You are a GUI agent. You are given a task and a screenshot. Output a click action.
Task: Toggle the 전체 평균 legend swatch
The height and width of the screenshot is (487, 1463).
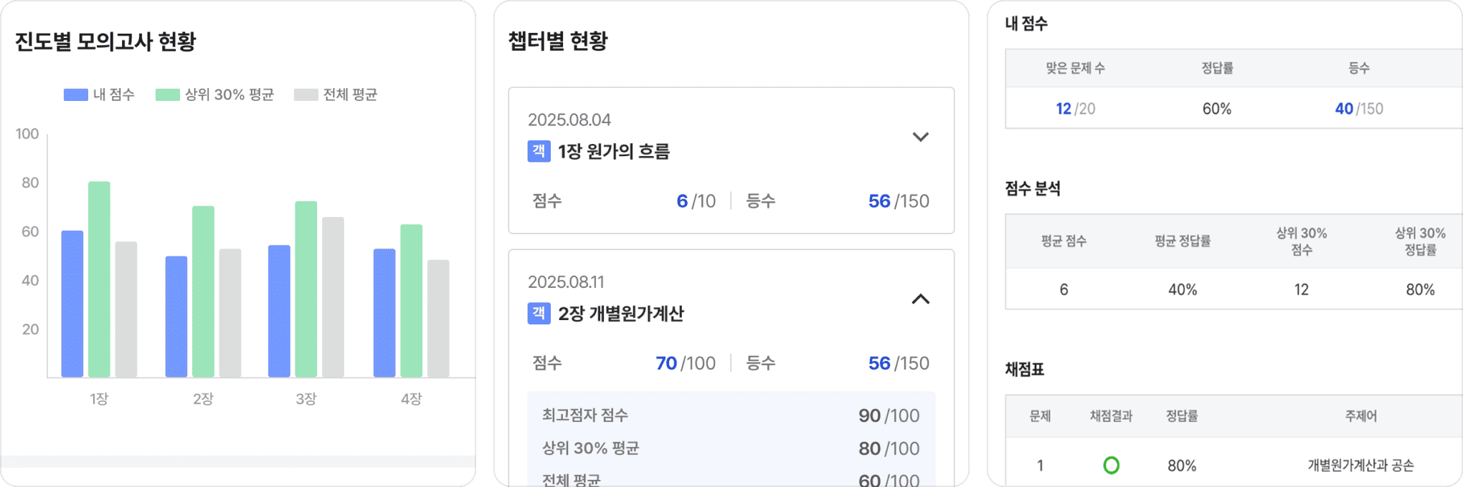(306, 95)
